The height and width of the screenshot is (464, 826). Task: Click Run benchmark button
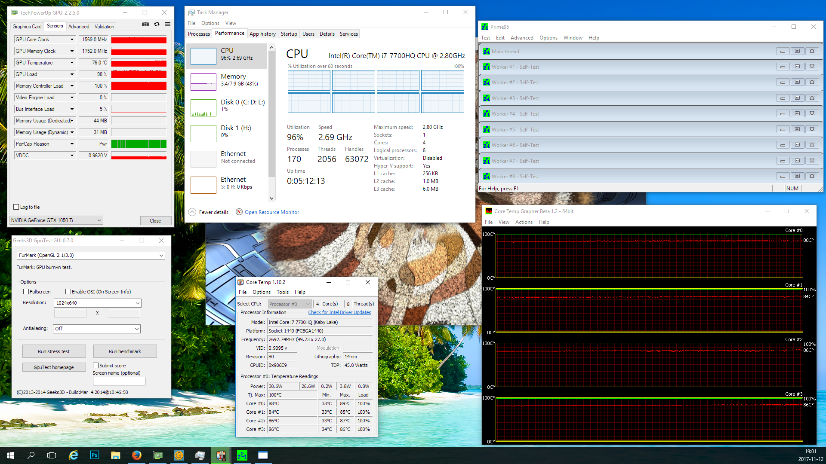[125, 351]
